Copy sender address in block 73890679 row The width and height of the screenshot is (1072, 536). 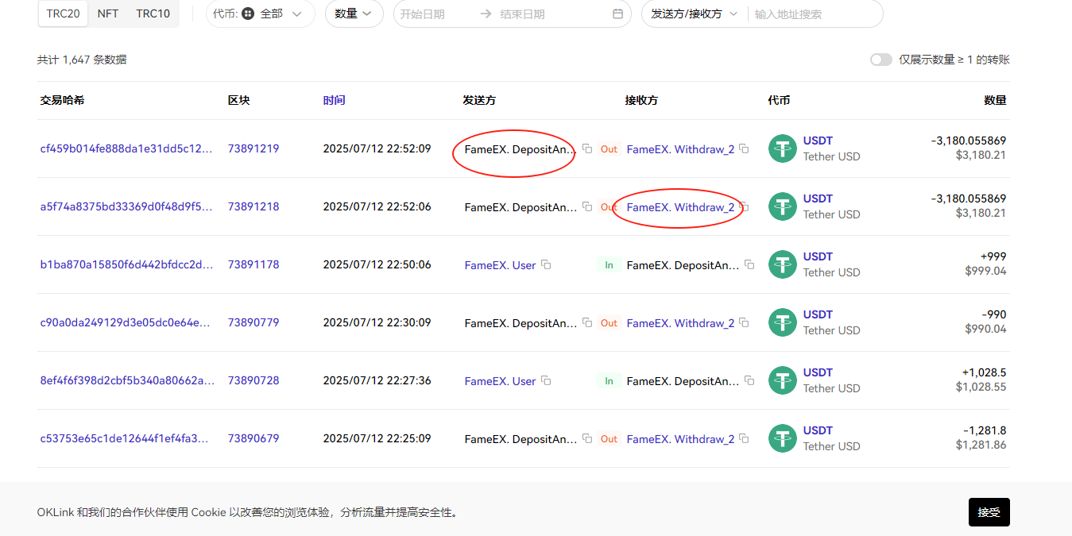[587, 438]
